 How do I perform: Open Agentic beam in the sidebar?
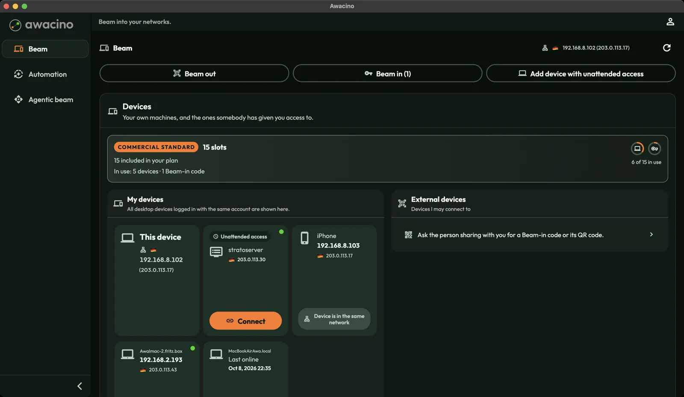(45, 99)
